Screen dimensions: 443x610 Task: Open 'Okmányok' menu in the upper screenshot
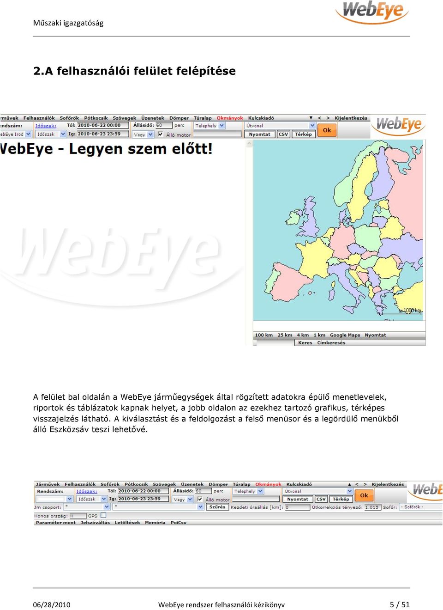coord(230,118)
